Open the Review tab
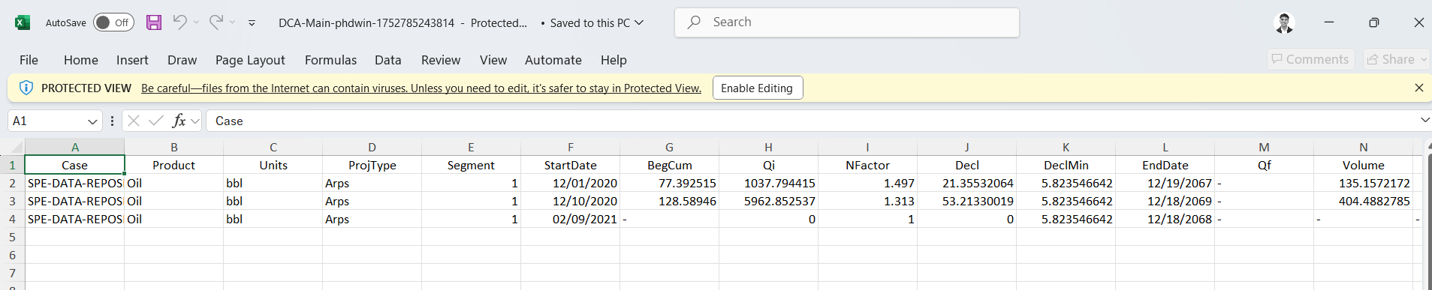This screenshot has width=1432, height=290. 441,60
